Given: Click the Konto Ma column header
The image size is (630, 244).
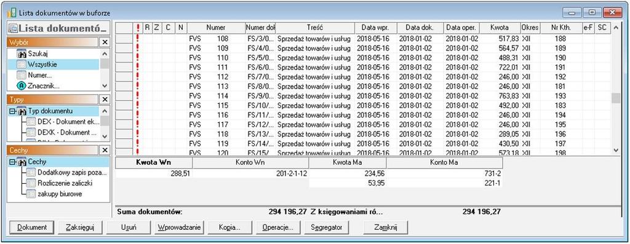Looking at the screenshot, I should (444, 162).
